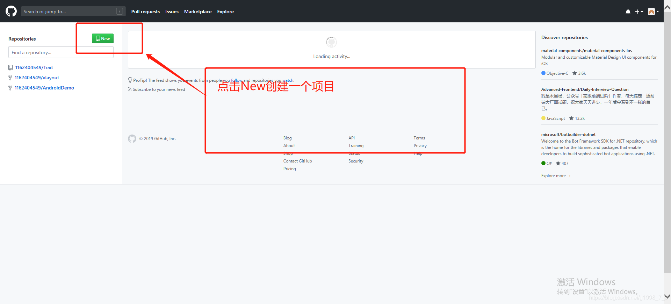Open Pull requests in top navigation
671x304 pixels.
(145, 12)
